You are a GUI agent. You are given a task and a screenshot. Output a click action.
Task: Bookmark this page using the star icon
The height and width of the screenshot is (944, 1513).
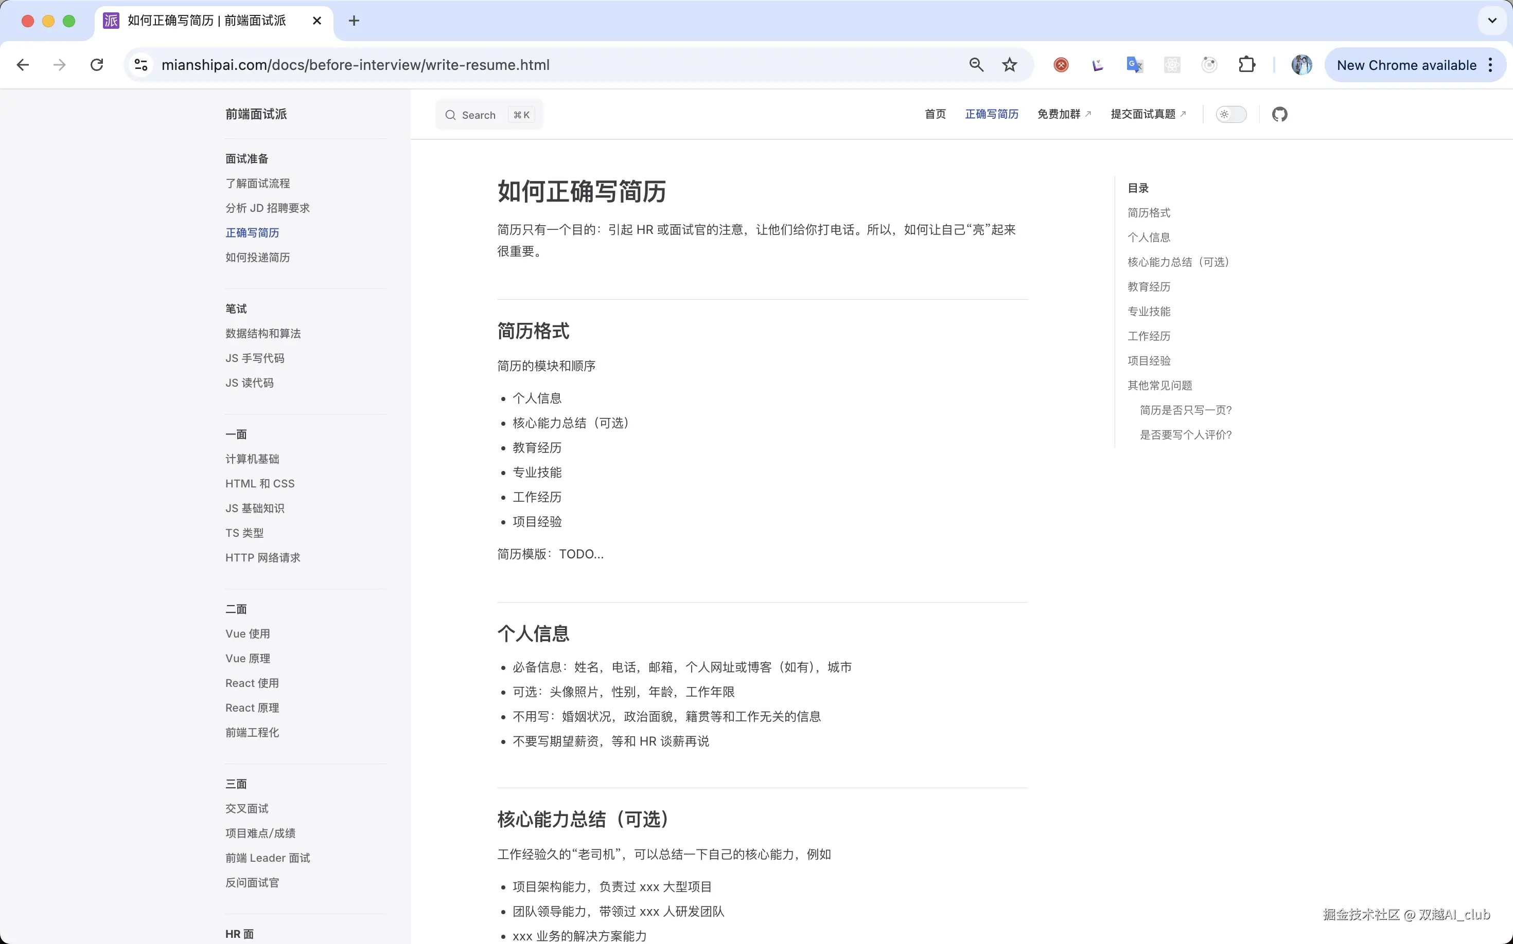tap(1009, 64)
